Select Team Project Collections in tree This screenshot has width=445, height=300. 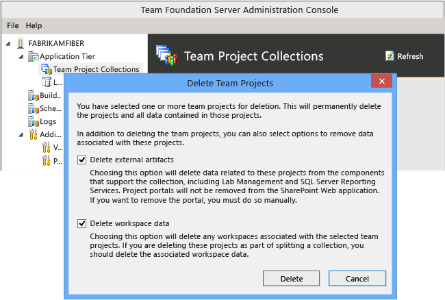point(96,69)
